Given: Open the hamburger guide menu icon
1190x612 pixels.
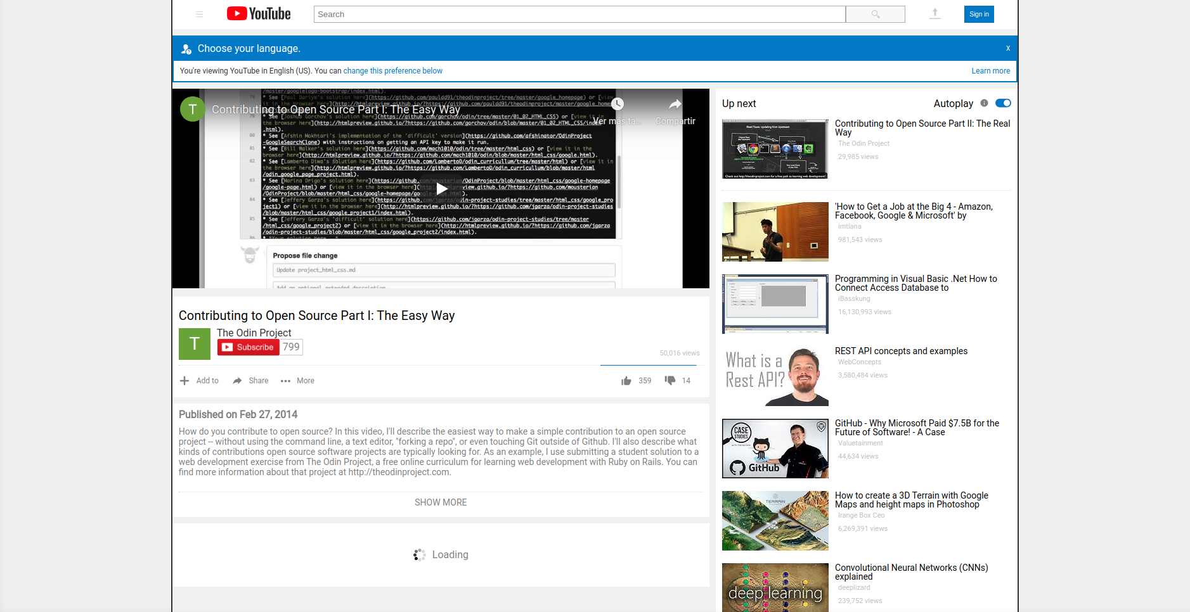Looking at the screenshot, I should point(199,14).
